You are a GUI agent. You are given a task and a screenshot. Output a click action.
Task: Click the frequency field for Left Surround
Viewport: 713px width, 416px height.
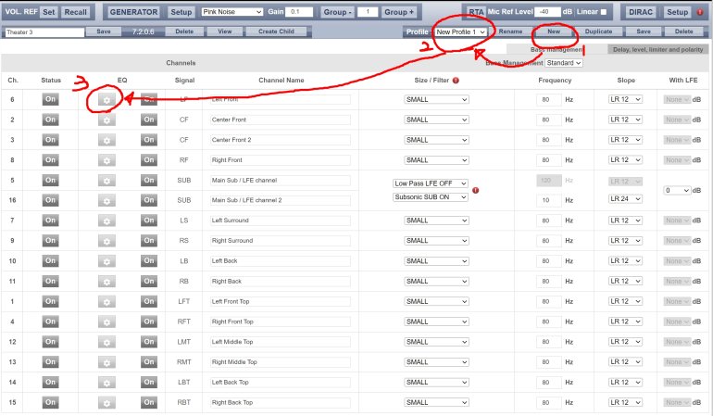coord(549,221)
